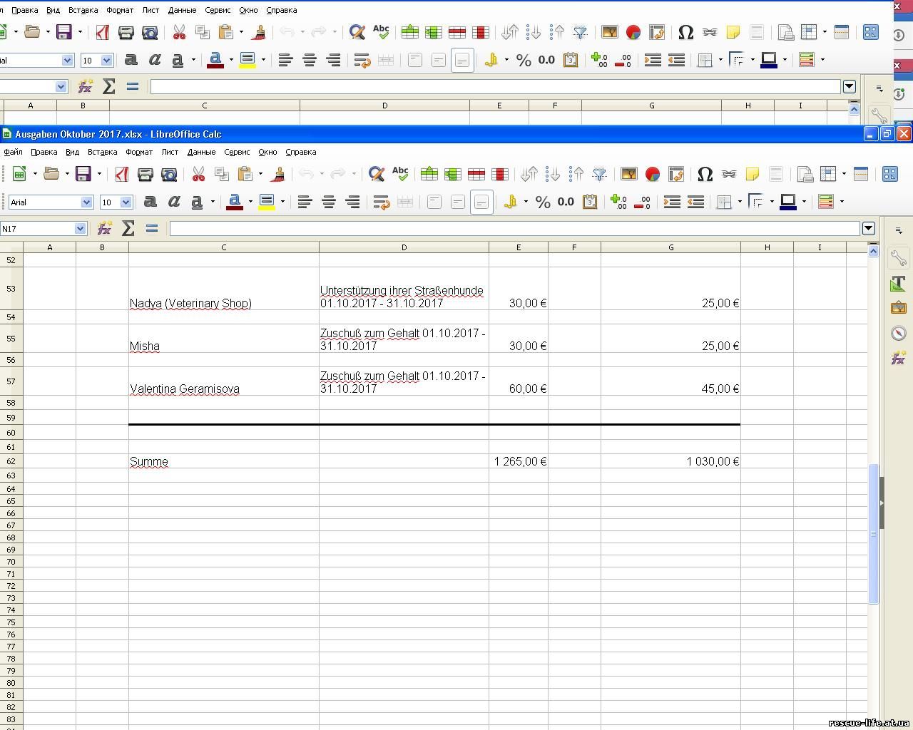Insert hyperlink in Ausgaben Oktober window
This screenshot has height=730, width=913.
(729, 174)
